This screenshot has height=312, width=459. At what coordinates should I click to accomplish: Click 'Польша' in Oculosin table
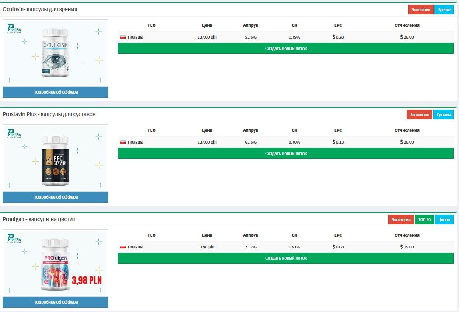(x=135, y=37)
